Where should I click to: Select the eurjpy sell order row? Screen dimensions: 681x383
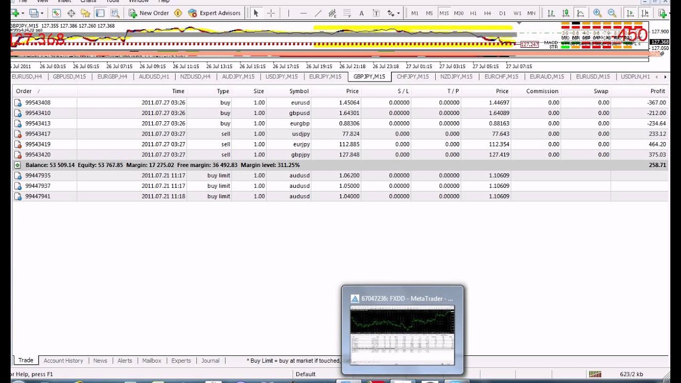[340, 144]
